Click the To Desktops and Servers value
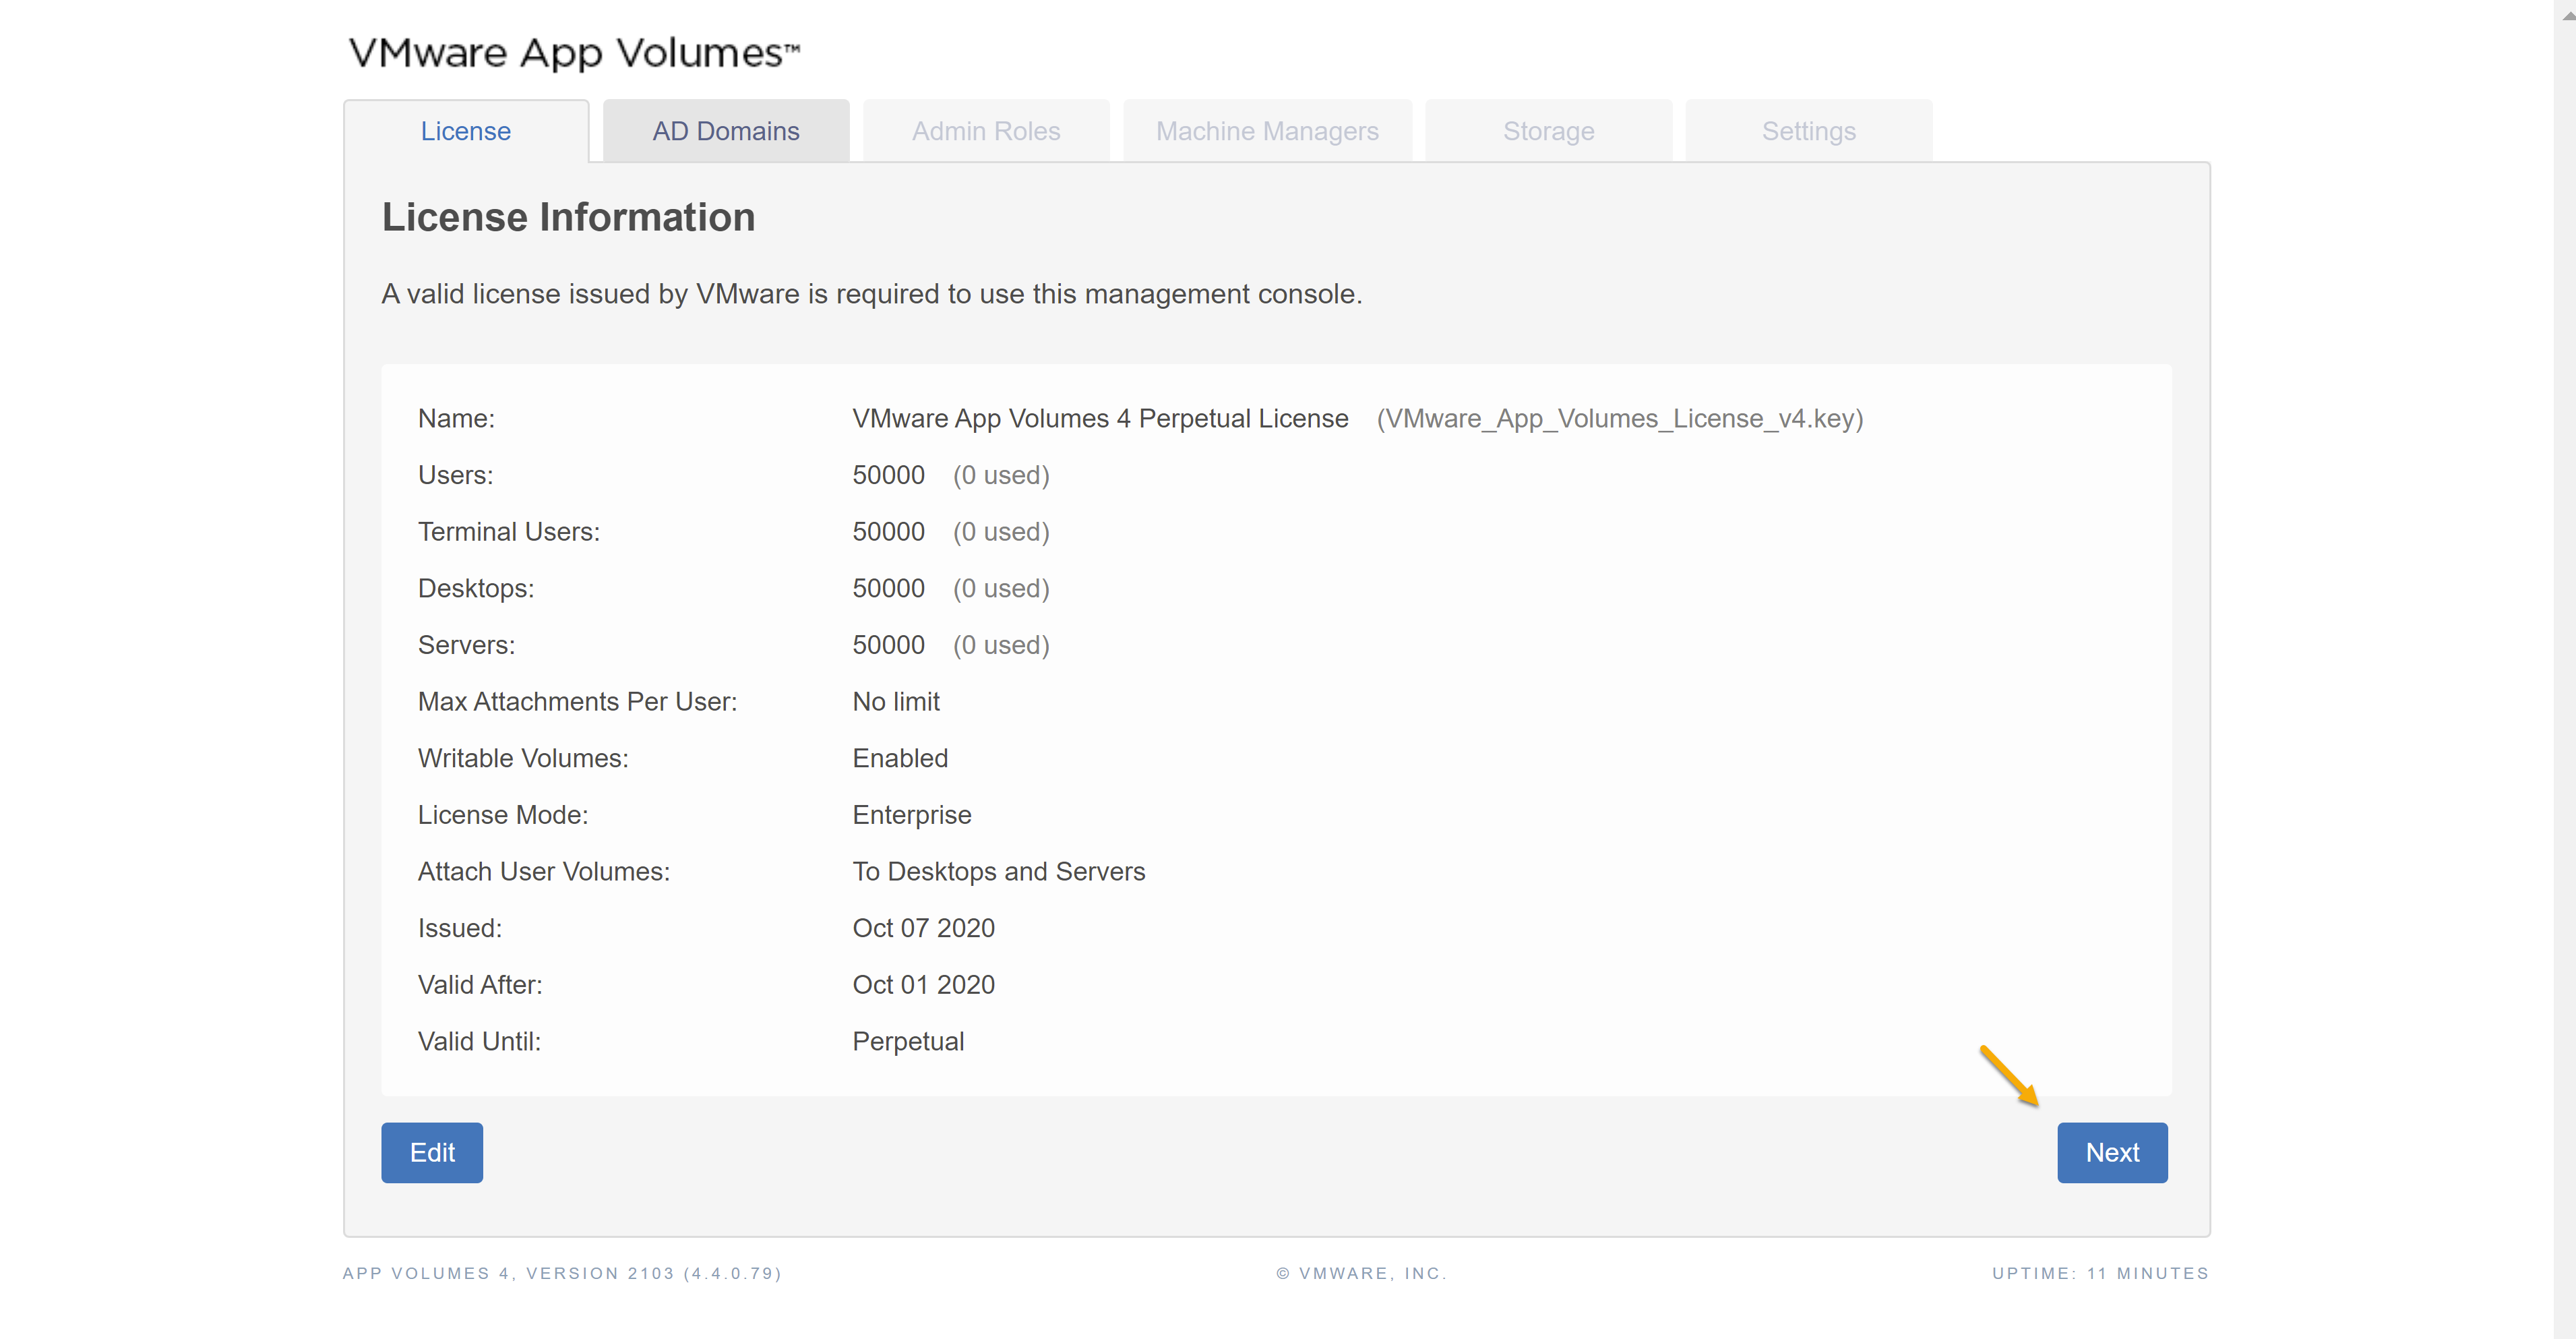The height and width of the screenshot is (1339, 2576). 999,872
